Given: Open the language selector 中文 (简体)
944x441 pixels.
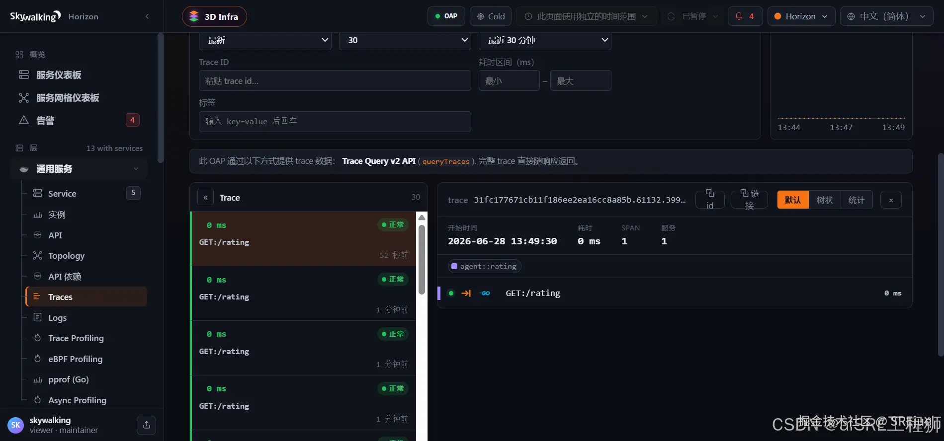Looking at the screenshot, I should [886, 16].
